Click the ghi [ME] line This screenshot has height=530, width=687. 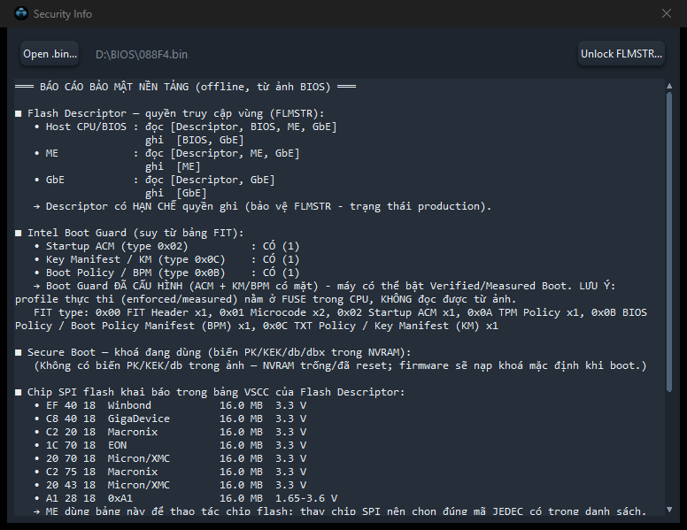[x=173, y=167]
